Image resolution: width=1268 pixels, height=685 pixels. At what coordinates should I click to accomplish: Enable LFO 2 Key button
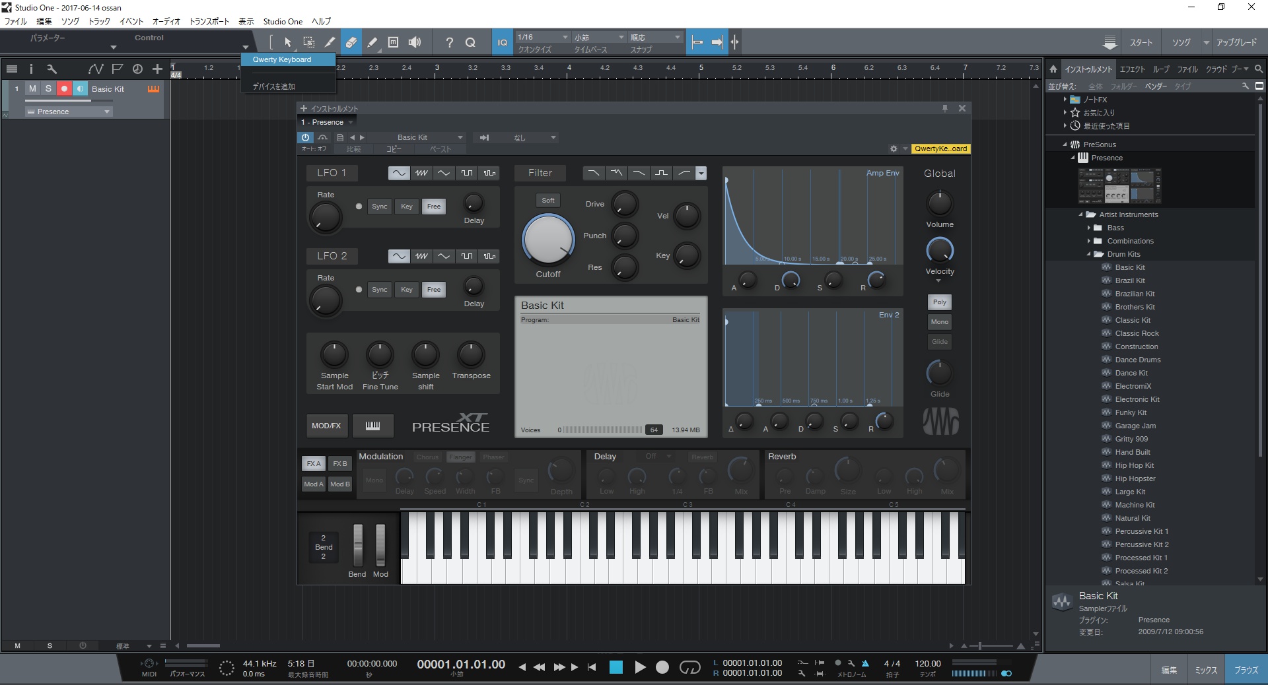[x=407, y=290]
